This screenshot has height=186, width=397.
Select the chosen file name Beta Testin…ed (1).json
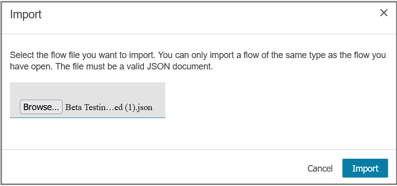tap(109, 107)
